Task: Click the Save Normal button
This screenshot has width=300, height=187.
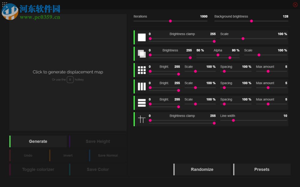Action: point(107,155)
